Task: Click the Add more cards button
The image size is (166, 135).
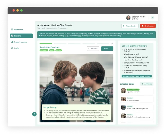Action: 147,84
